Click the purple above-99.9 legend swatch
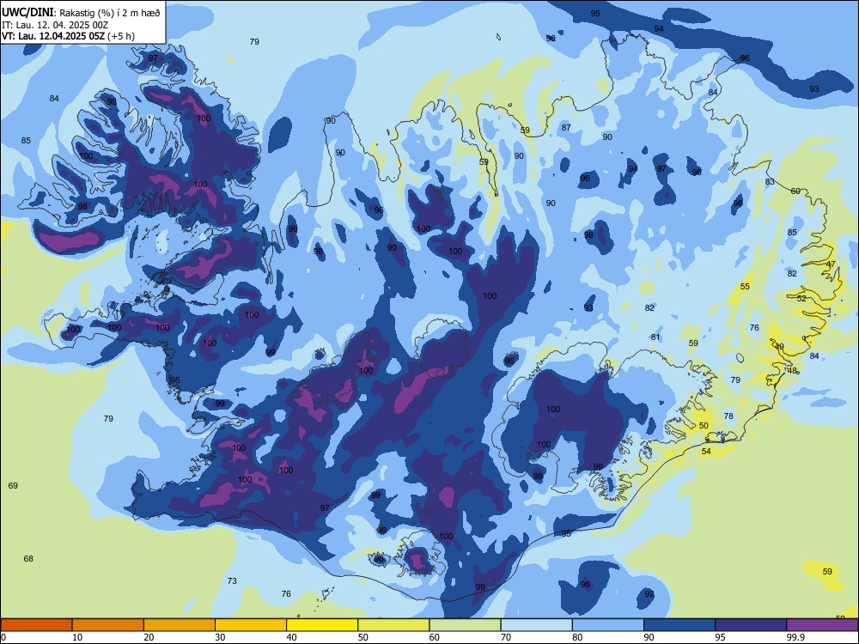Screen dimensions: 859x644 click(x=822, y=625)
